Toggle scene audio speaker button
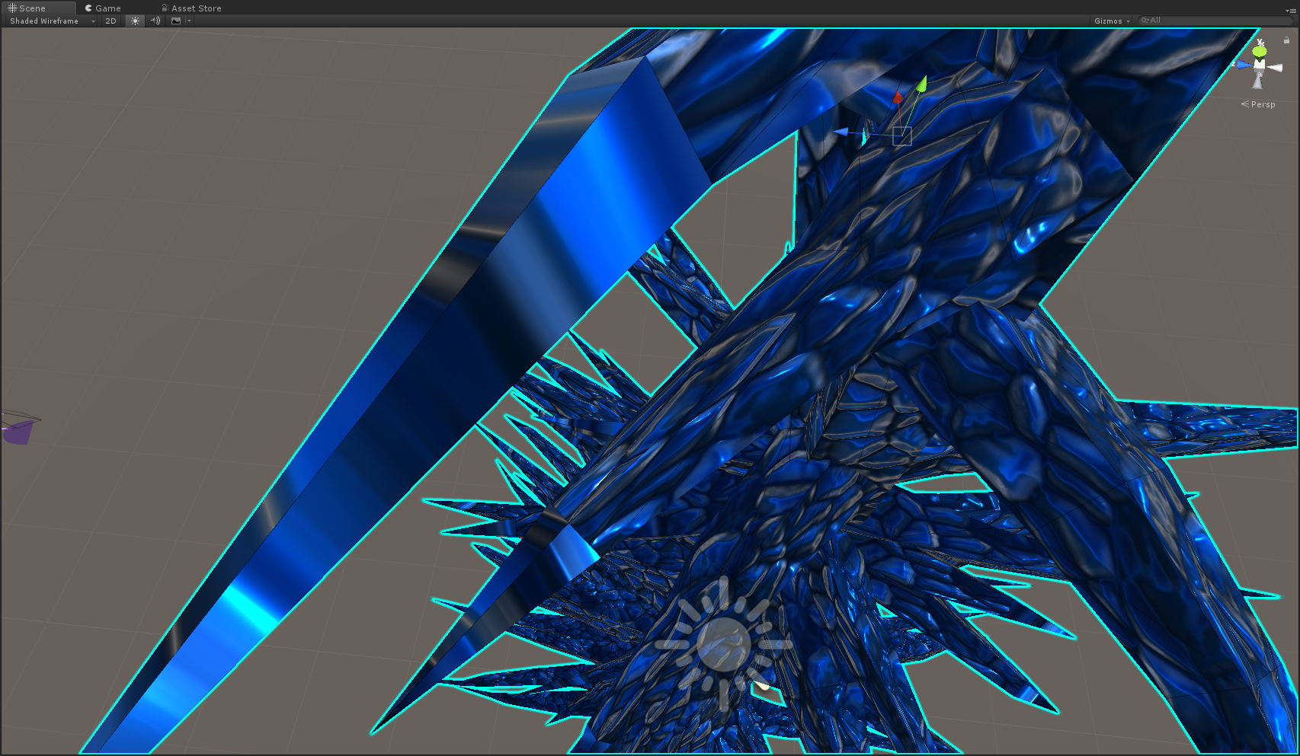Viewport: 1300px width, 756px height. [155, 21]
